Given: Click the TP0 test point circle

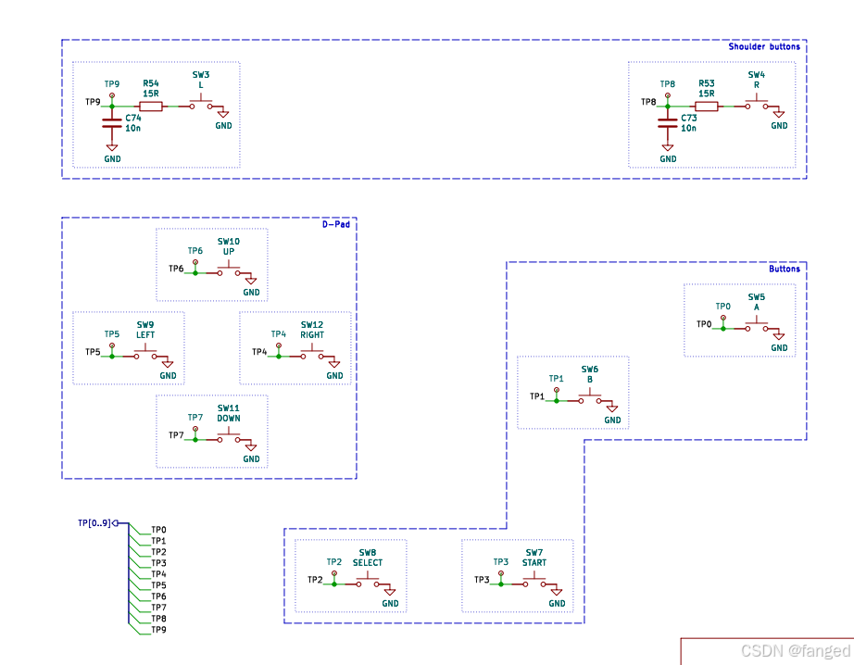Looking at the screenshot, I should pos(723,318).
